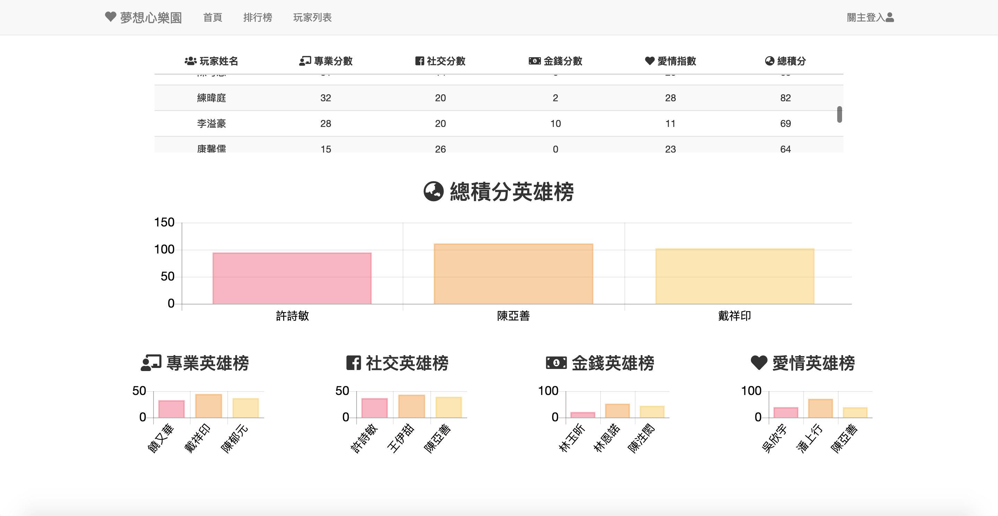The image size is (998, 516).
Task: Go to the 排行榜 page
Action: pyautogui.click(x=257, y=17)
